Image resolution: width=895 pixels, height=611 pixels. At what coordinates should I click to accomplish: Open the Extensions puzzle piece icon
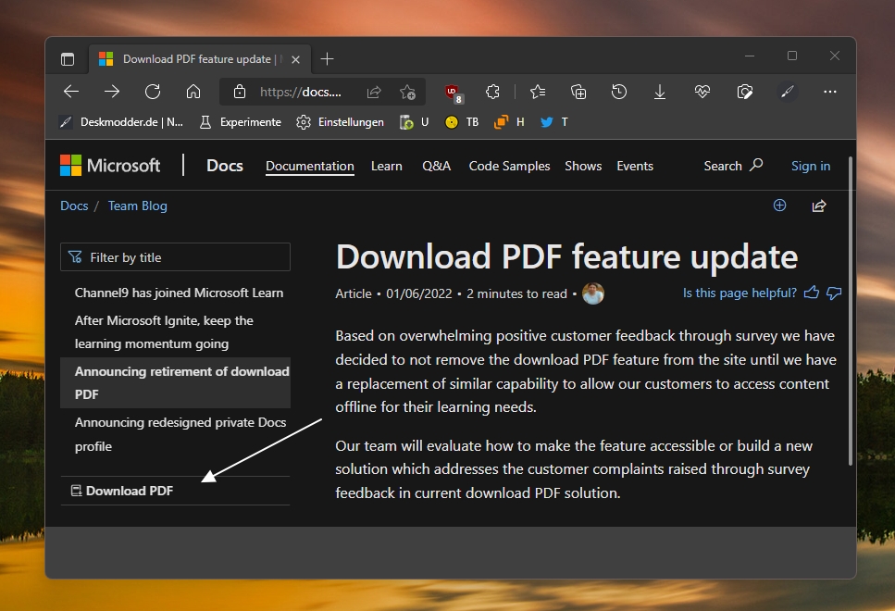coord(492,92)
